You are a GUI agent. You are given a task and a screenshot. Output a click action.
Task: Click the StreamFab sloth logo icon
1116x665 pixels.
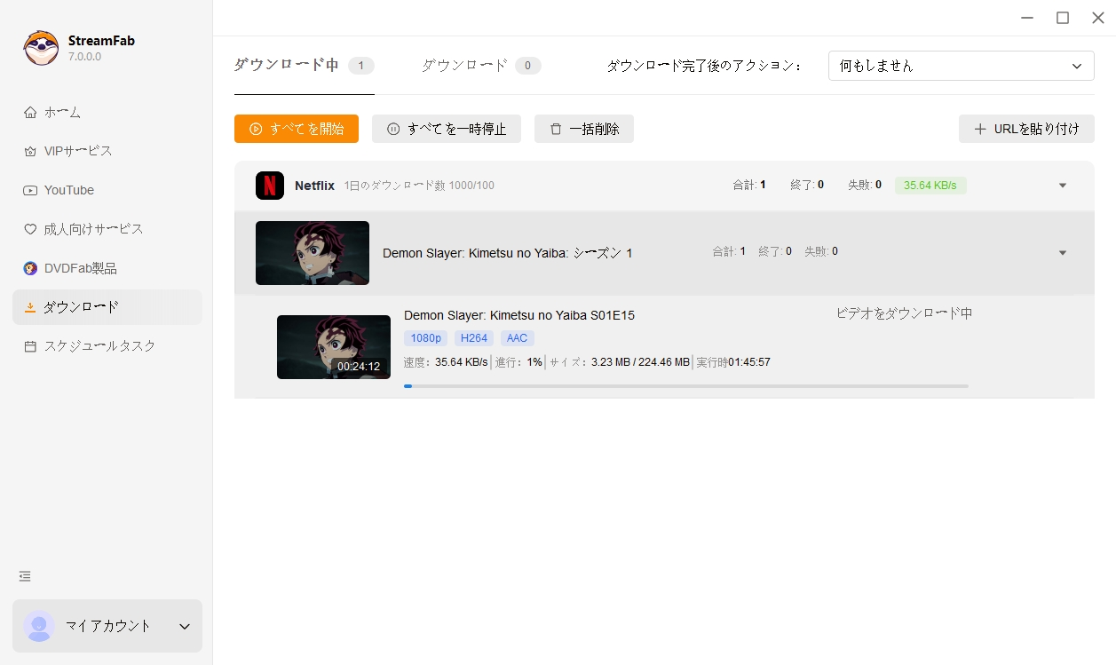pos(41,48)
